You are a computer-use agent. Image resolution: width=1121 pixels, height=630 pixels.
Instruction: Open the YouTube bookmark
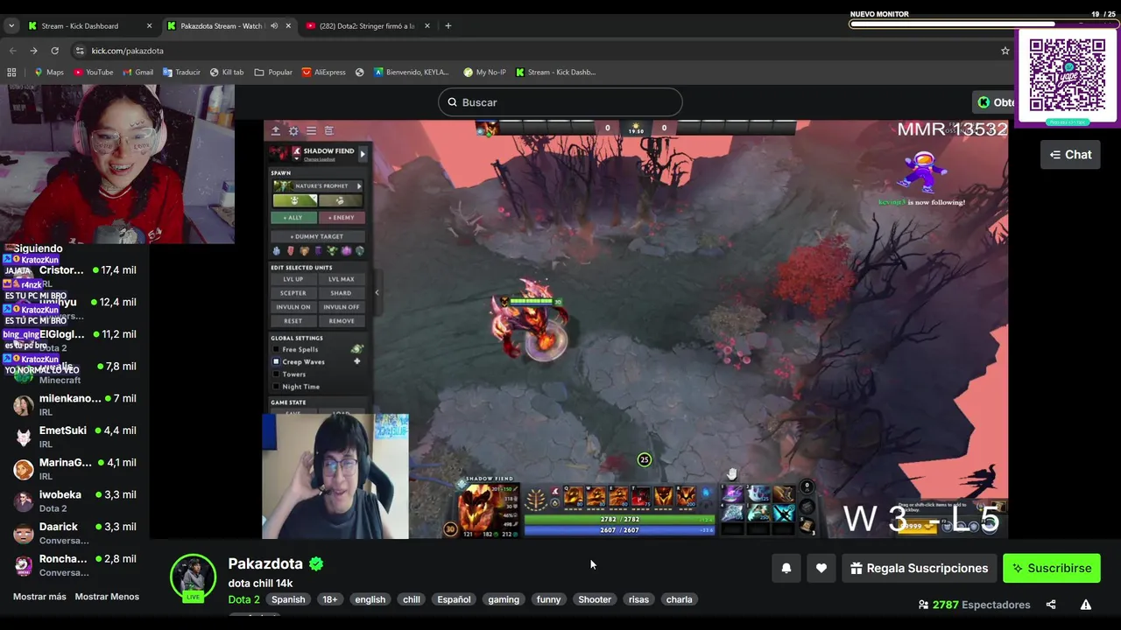[x=94, y=73]
